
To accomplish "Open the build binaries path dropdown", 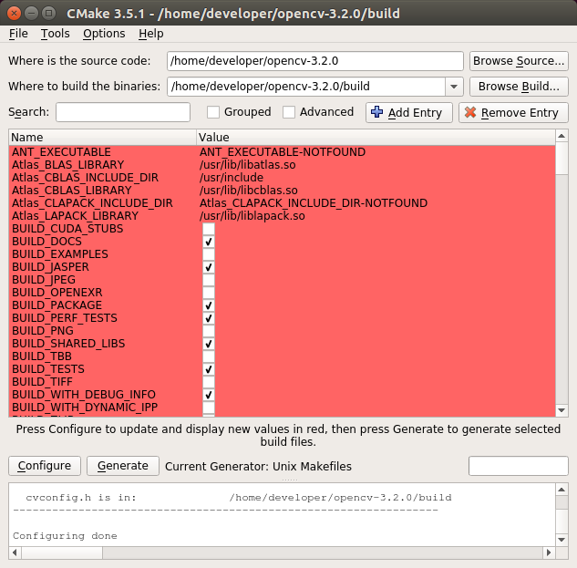I will point(454,87).
